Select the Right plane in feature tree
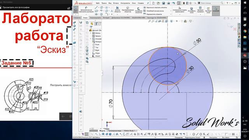The image size is (249, 140). pyautogui.click(x=96, y=50)
